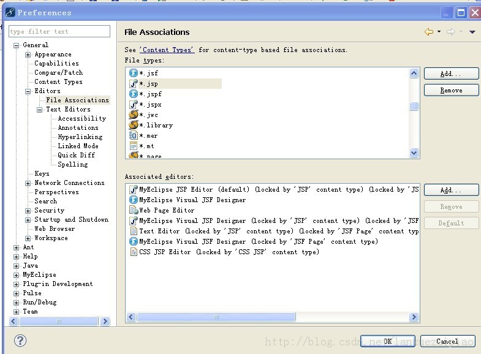481x354 pixels.
Task: Expand the Security tree node
Action: pos(28,211)
